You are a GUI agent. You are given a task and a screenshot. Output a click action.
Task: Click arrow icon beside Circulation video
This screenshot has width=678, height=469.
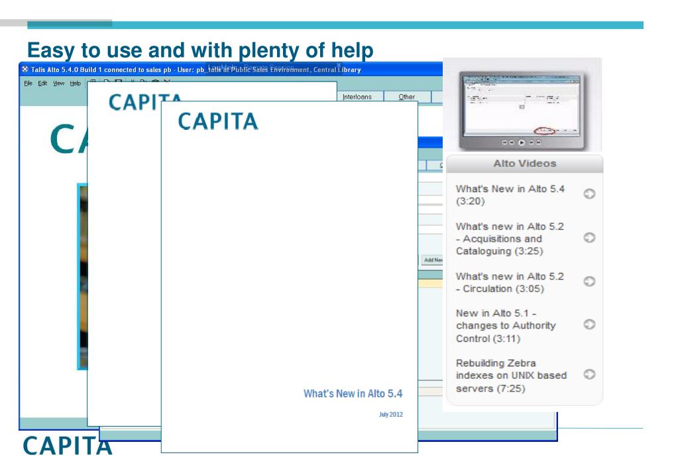click(589, 282)
